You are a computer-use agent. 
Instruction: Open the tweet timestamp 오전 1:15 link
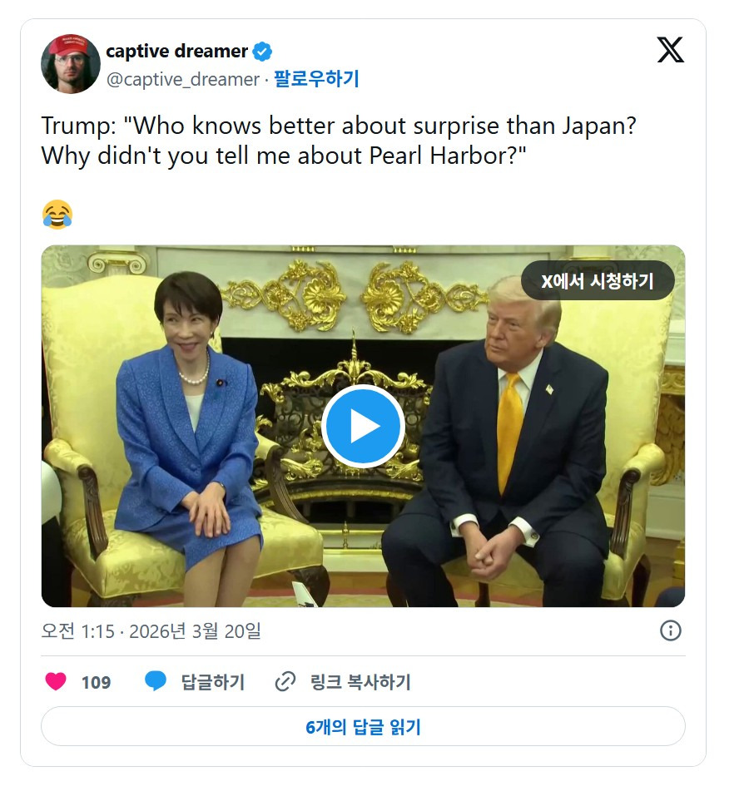(x=151, y=631)
